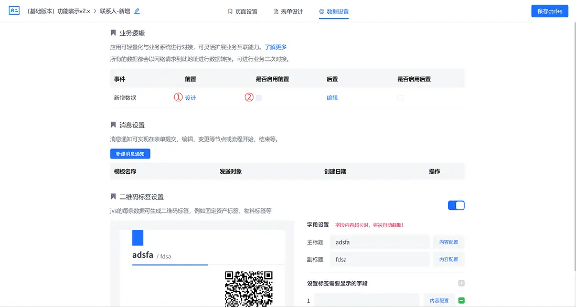Click the gear icon in 数据设置 tab
576x307 pixels.
(x=322, y=12)
